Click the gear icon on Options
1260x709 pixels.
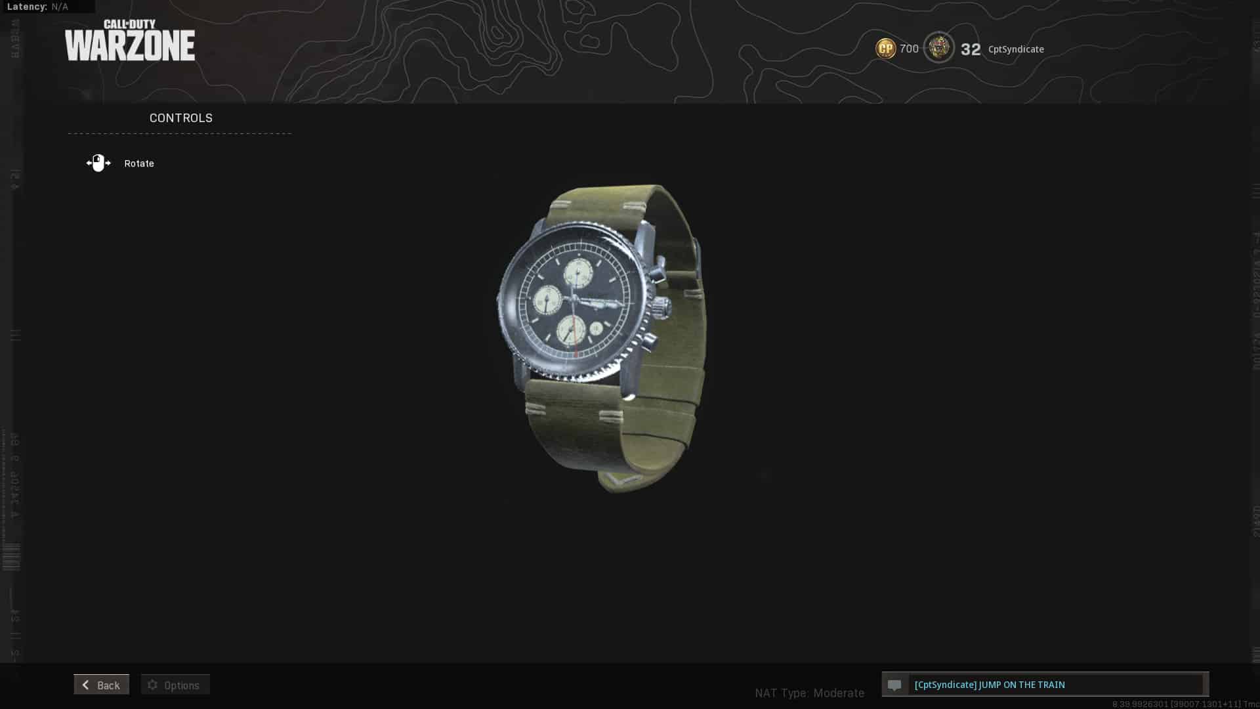click(x=153, y=685)
